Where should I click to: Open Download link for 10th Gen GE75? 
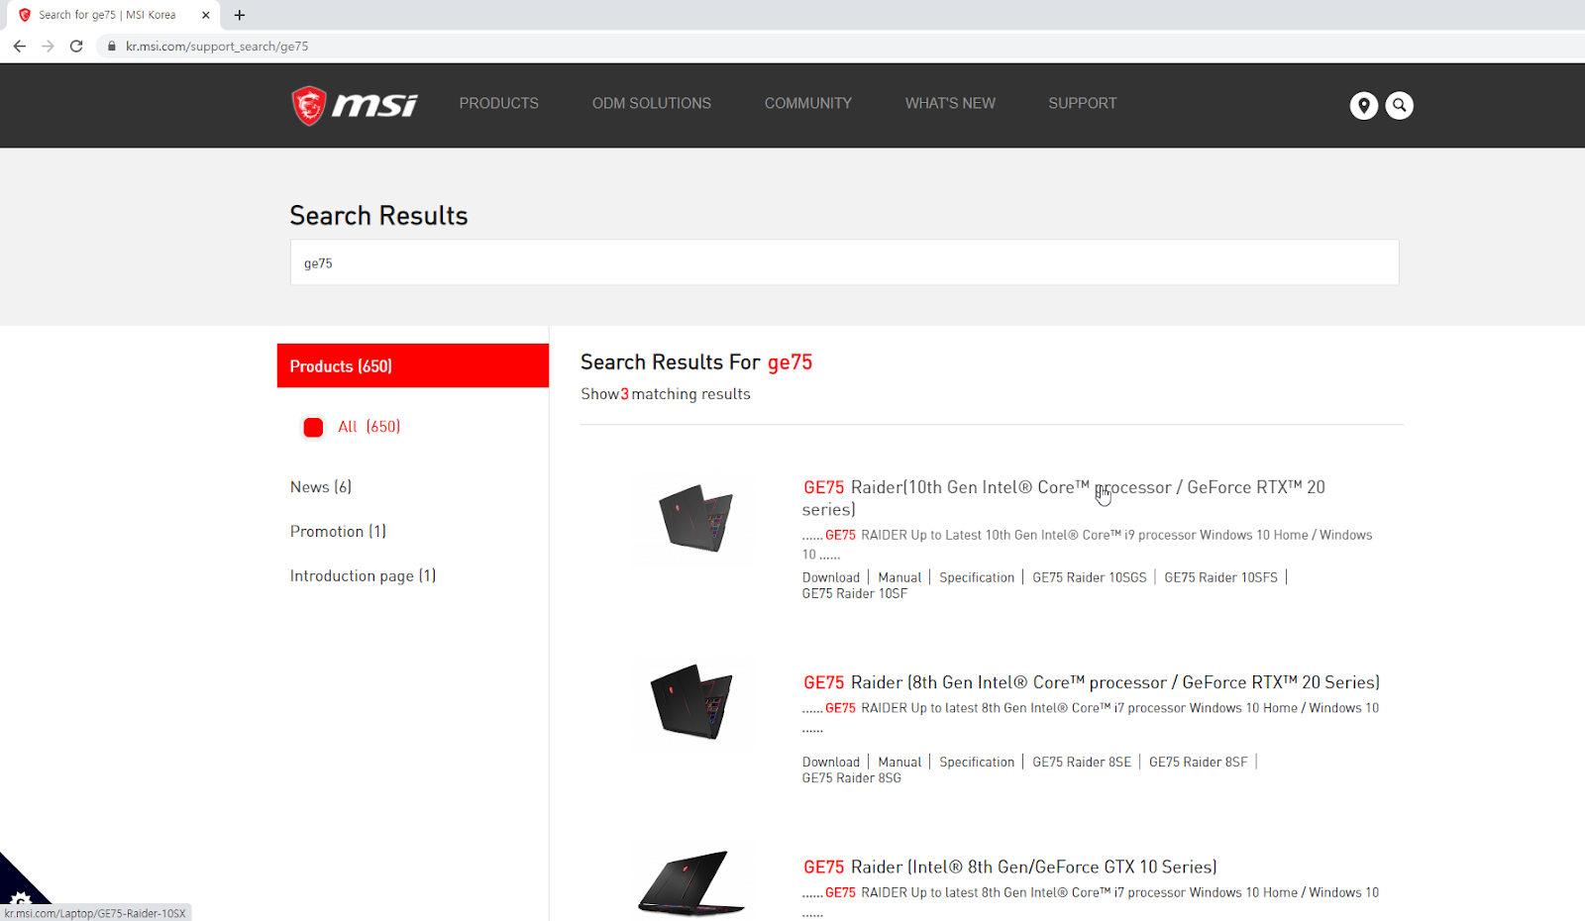point(831,577)
